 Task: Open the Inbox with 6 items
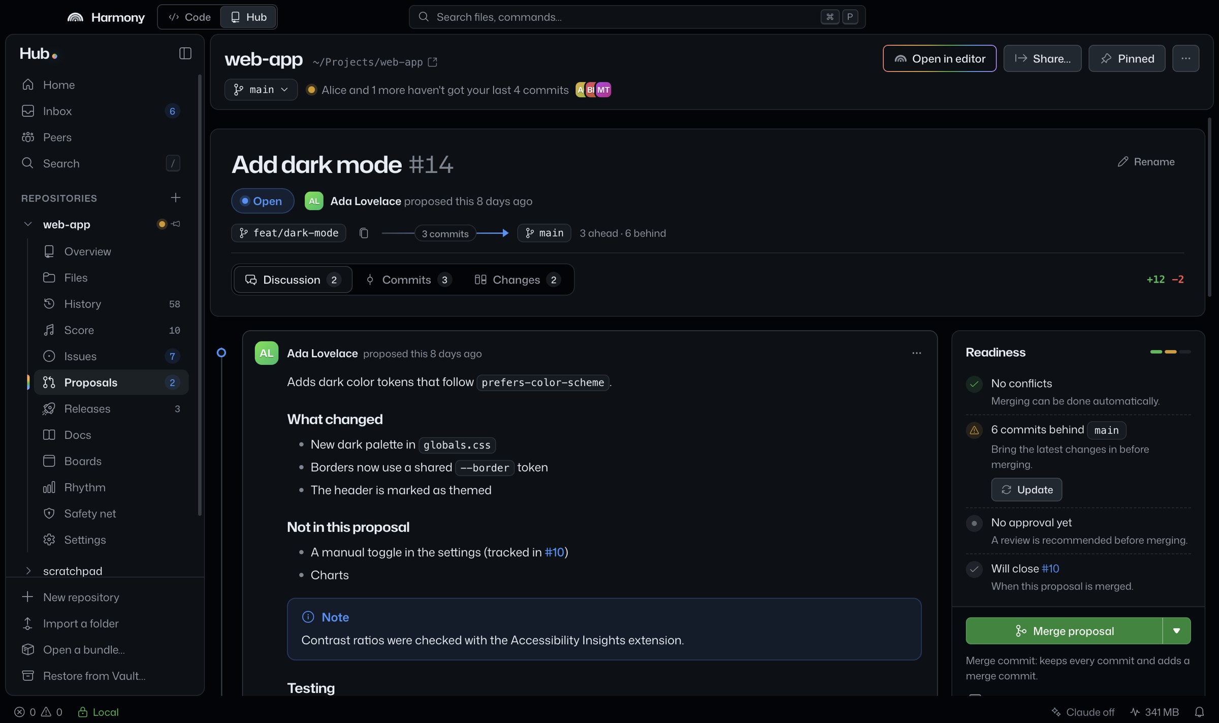coord(102,111)
